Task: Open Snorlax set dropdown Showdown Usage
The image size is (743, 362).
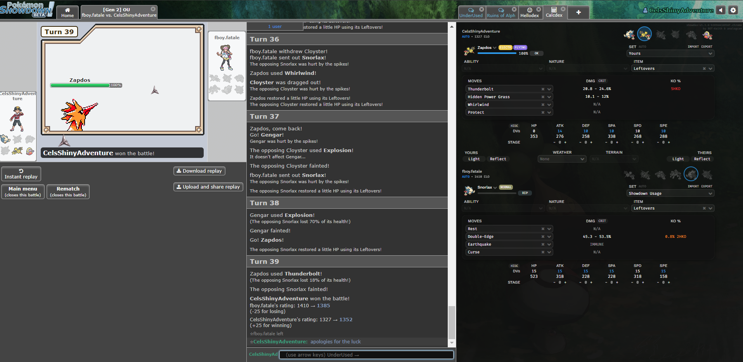Action: [x=670, y=194]
